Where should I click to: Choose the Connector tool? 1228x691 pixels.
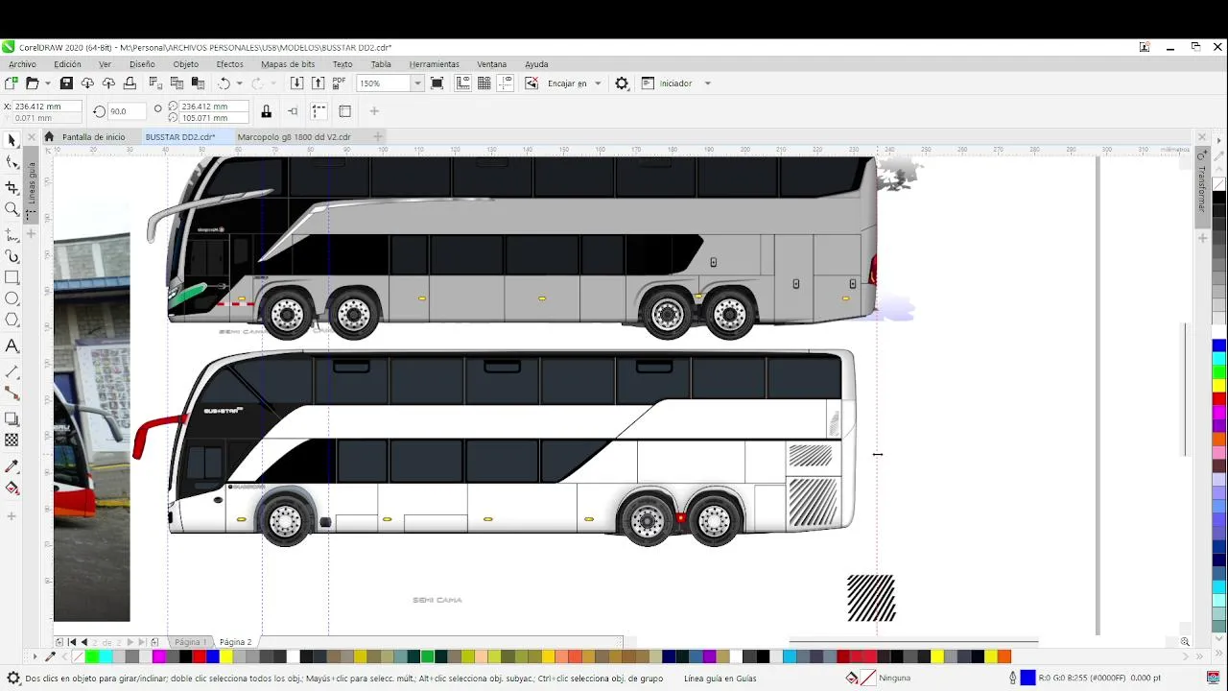[12, 393]
